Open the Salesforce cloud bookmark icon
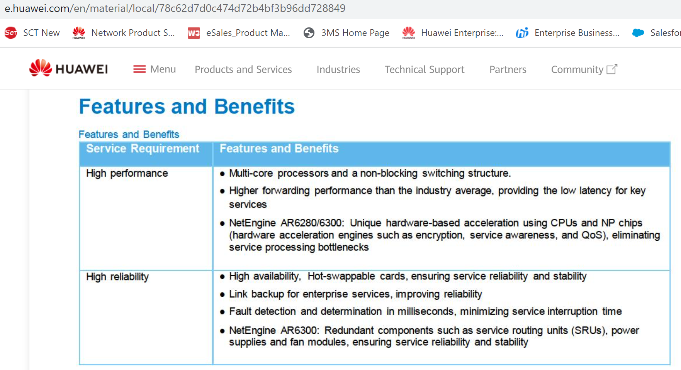 pos(638,33)
